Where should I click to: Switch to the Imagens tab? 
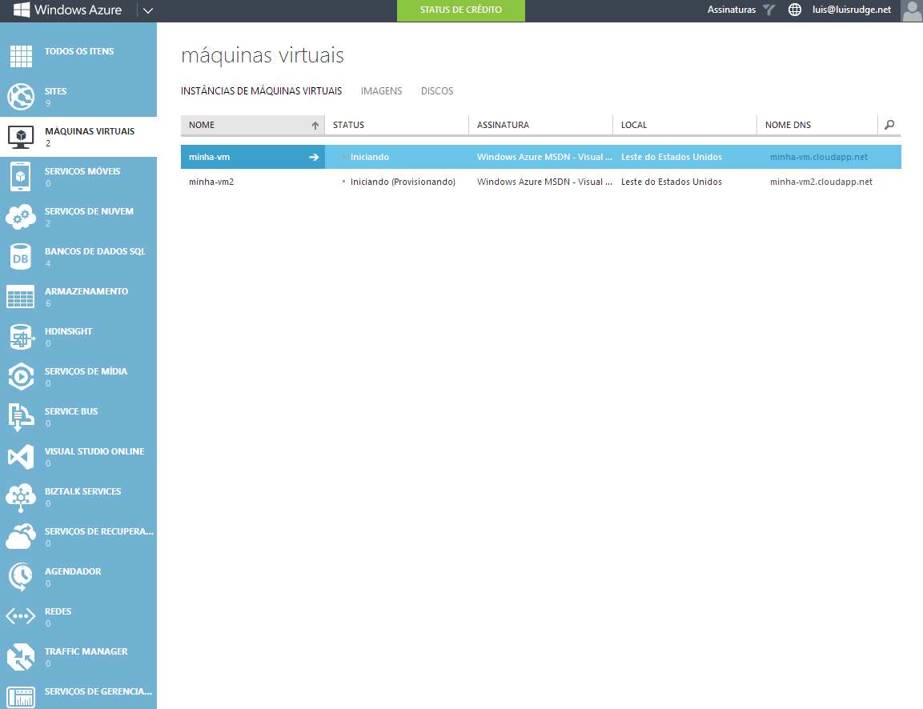(x=381, y=91)
